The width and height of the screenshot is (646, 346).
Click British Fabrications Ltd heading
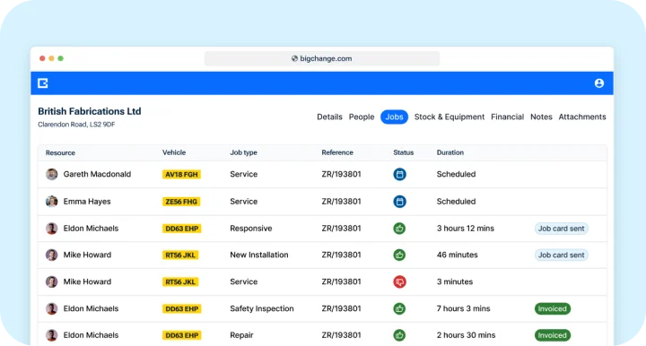click(90, 111)
